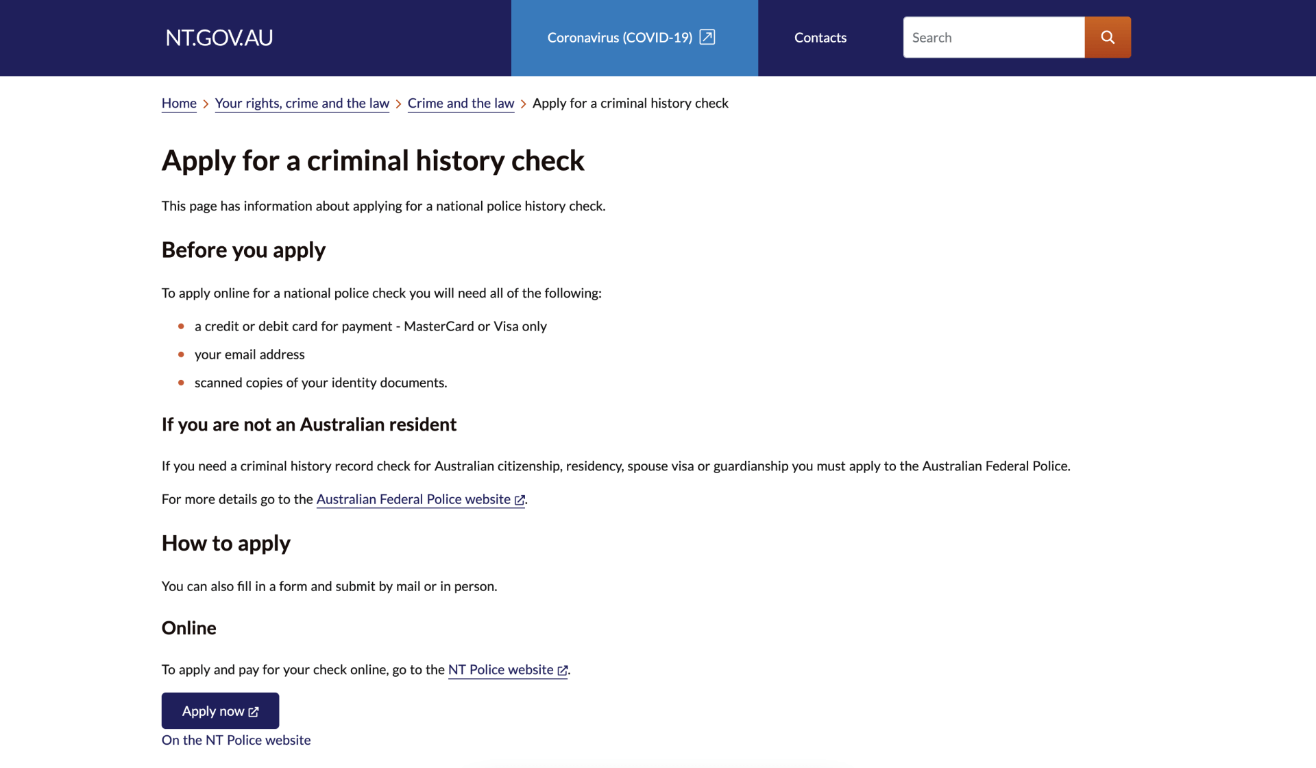Click On the NT Police website link
Viewport: 1316px width, 768px height.
tap(236, 740)
